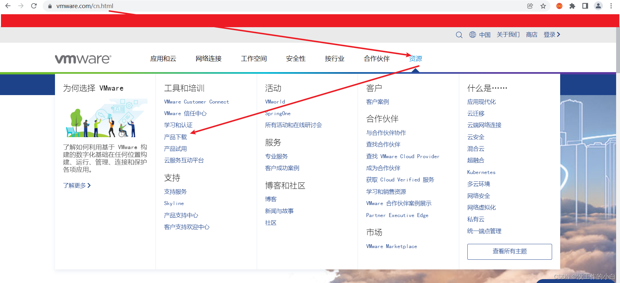Open the browser profile avatar
Image resolution: width=620 pixels, height=283 pixels.
click(598, 6)
